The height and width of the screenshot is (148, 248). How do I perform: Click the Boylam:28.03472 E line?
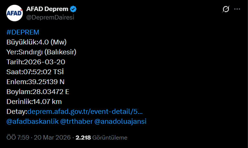tap(38, 91)
